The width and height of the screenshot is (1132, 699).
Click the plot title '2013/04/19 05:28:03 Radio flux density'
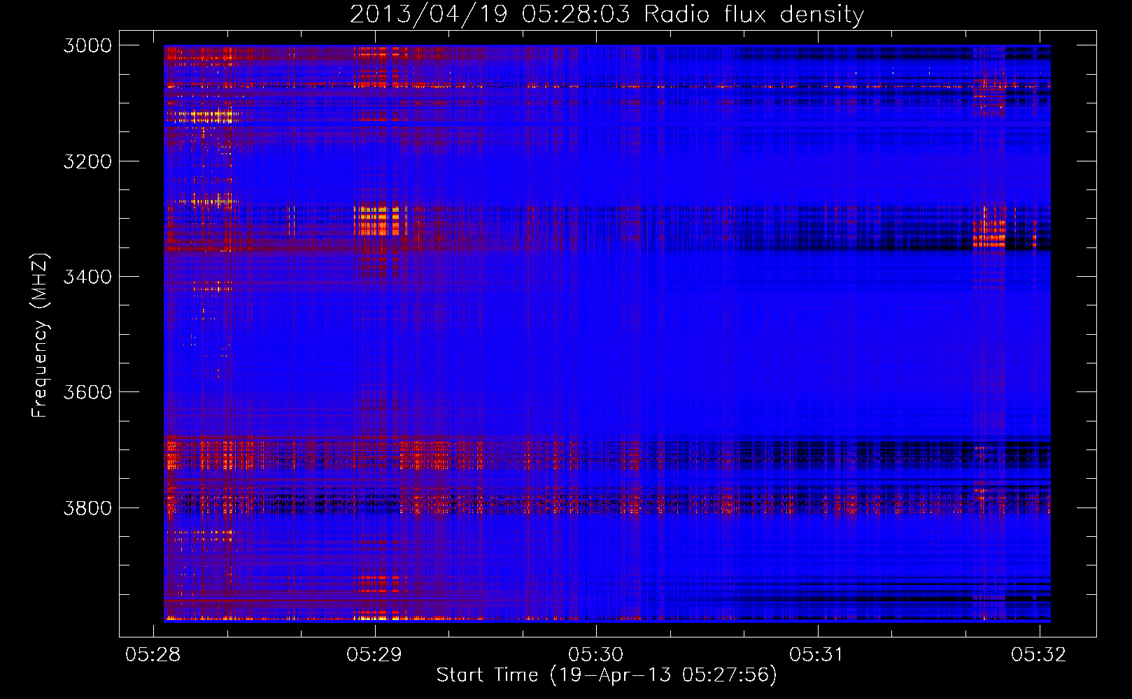[607, 14]
